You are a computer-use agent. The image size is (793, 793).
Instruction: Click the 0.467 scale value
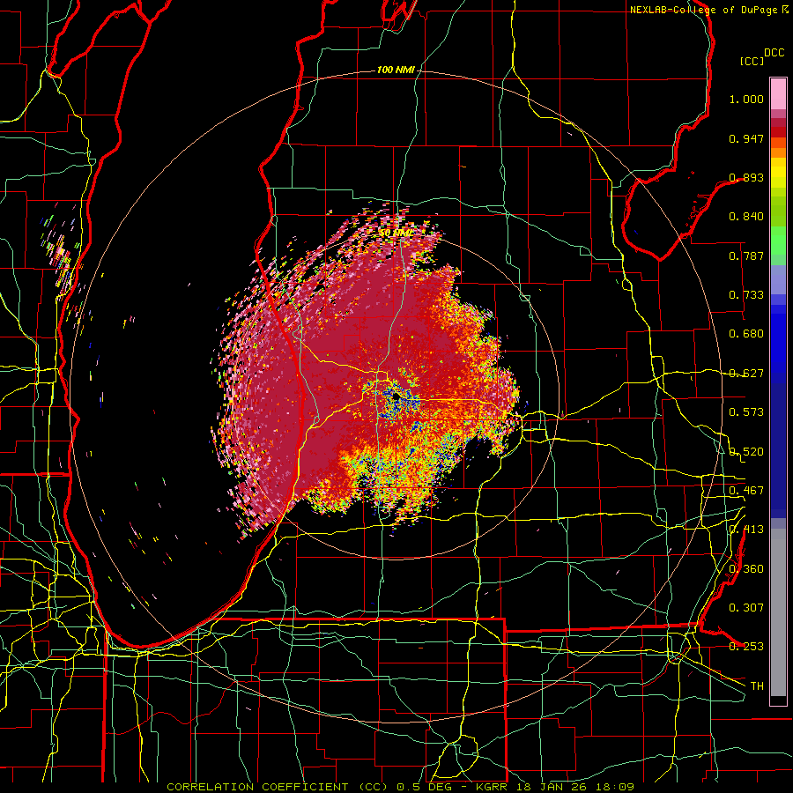(746, 491)
